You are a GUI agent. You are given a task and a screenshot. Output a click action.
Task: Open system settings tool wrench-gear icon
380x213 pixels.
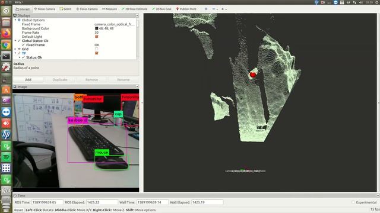pos(6,67)
